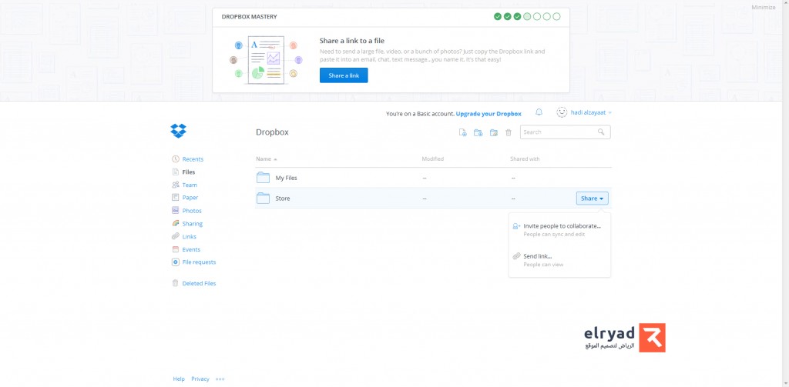This screenshot has width=789, height=387.
Task: Choose Send link from Share menu
Action: tap(559, 260)
